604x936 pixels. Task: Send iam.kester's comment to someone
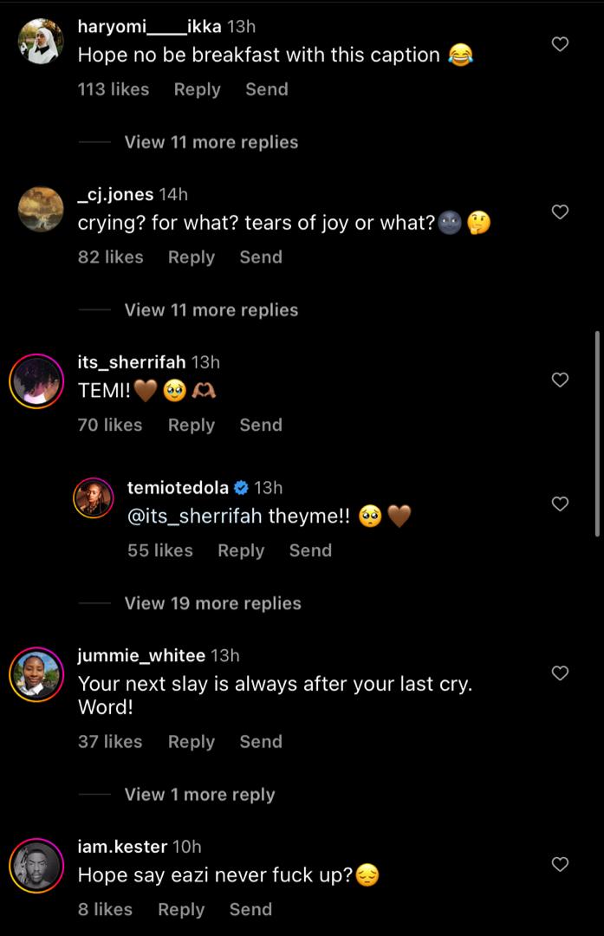(x=250, y=909)
